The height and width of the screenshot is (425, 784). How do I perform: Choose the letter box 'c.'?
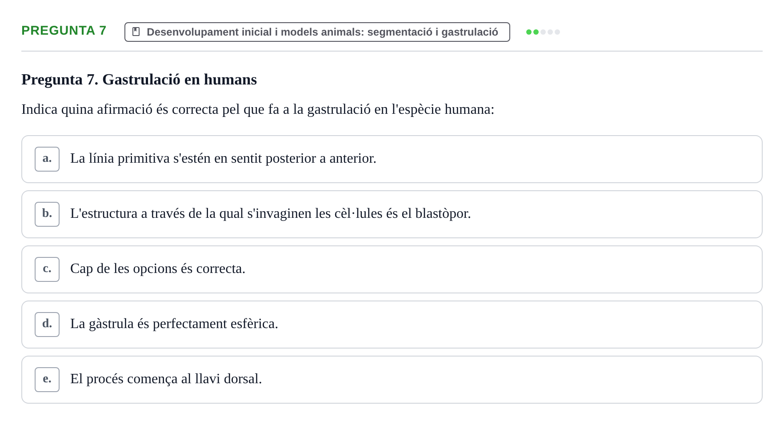(x=47, y=269)
